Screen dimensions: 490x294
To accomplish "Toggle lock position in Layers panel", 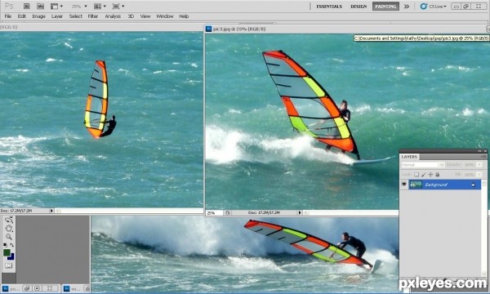I will tap(430, 174).
